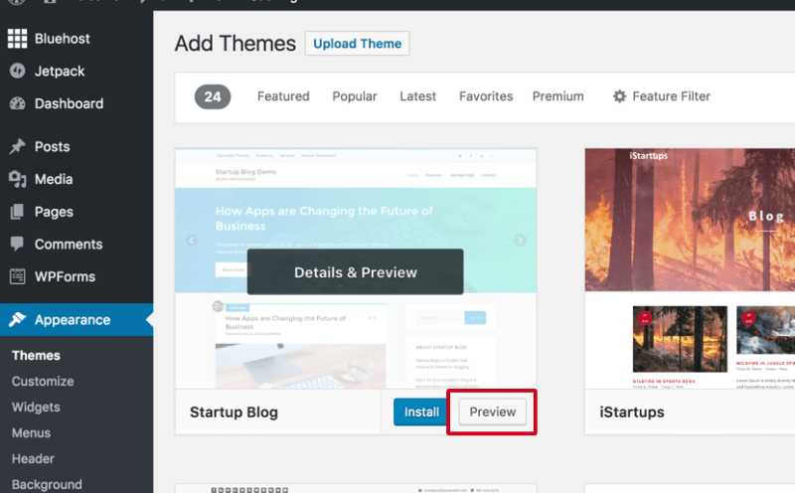Switch to the Featured tab
795x493 pixels.
[x=283, y=96]
